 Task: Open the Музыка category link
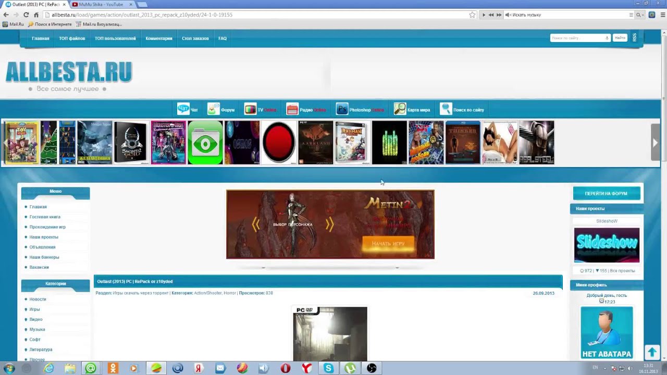pos(37,329)
